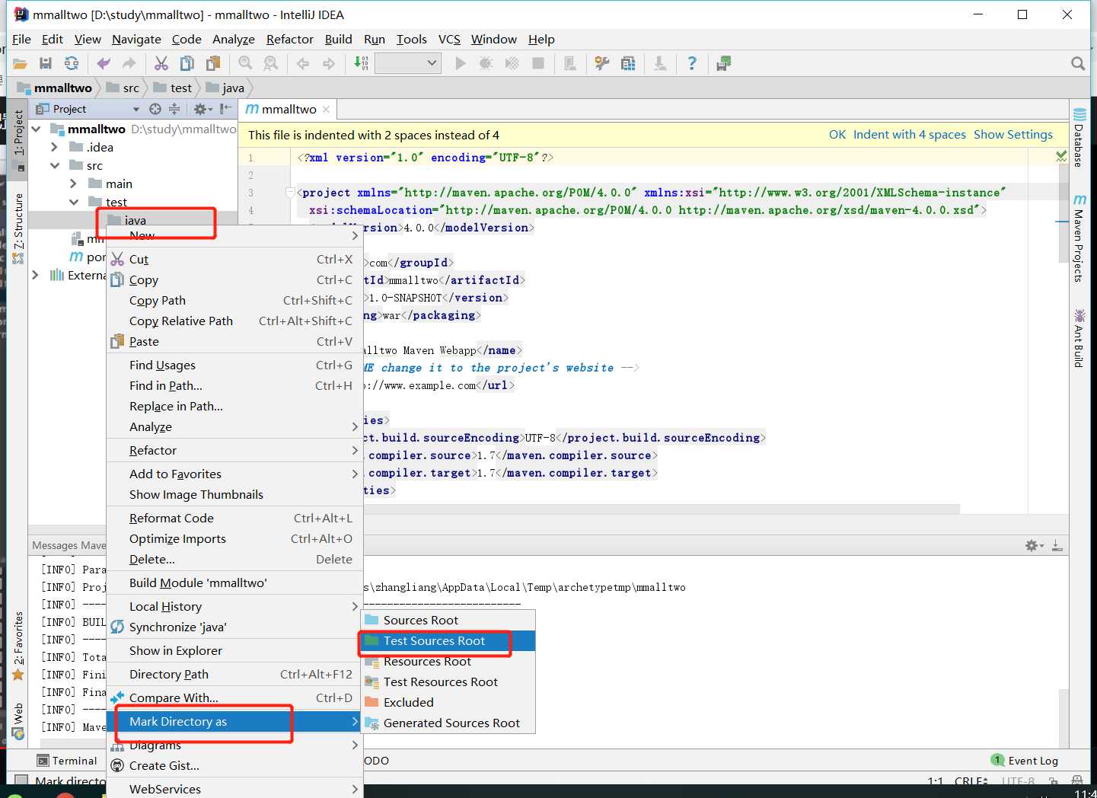Open the Event Log button
Screen dimensions: 1097x798
pos(1025,761)
